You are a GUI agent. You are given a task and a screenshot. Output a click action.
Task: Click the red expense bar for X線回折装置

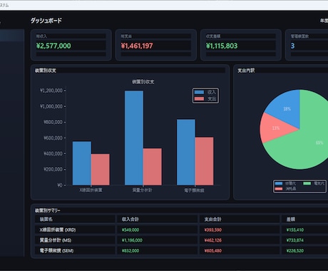tap(101, 170)
